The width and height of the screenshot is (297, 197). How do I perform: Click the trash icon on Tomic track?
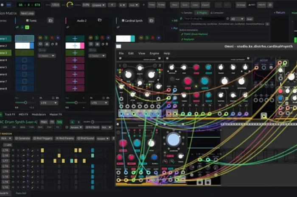point(56,44)
